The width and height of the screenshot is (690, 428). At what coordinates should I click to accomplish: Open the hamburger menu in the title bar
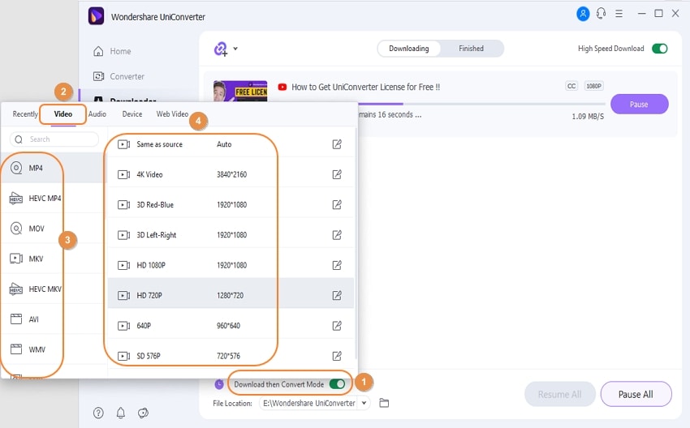click(x=619, y=14)
